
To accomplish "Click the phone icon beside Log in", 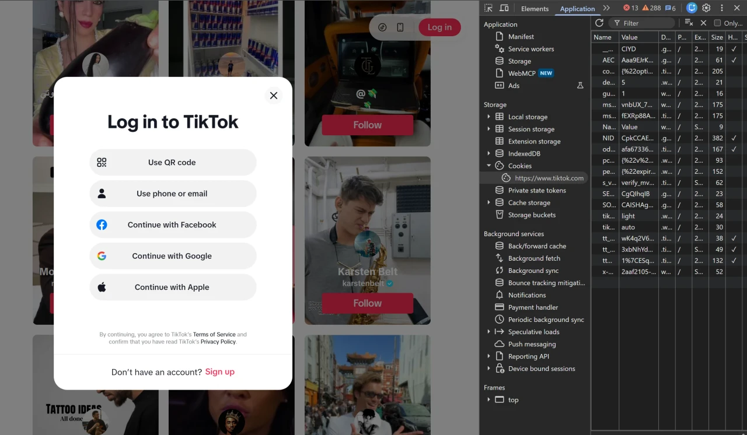I will 400,27.
